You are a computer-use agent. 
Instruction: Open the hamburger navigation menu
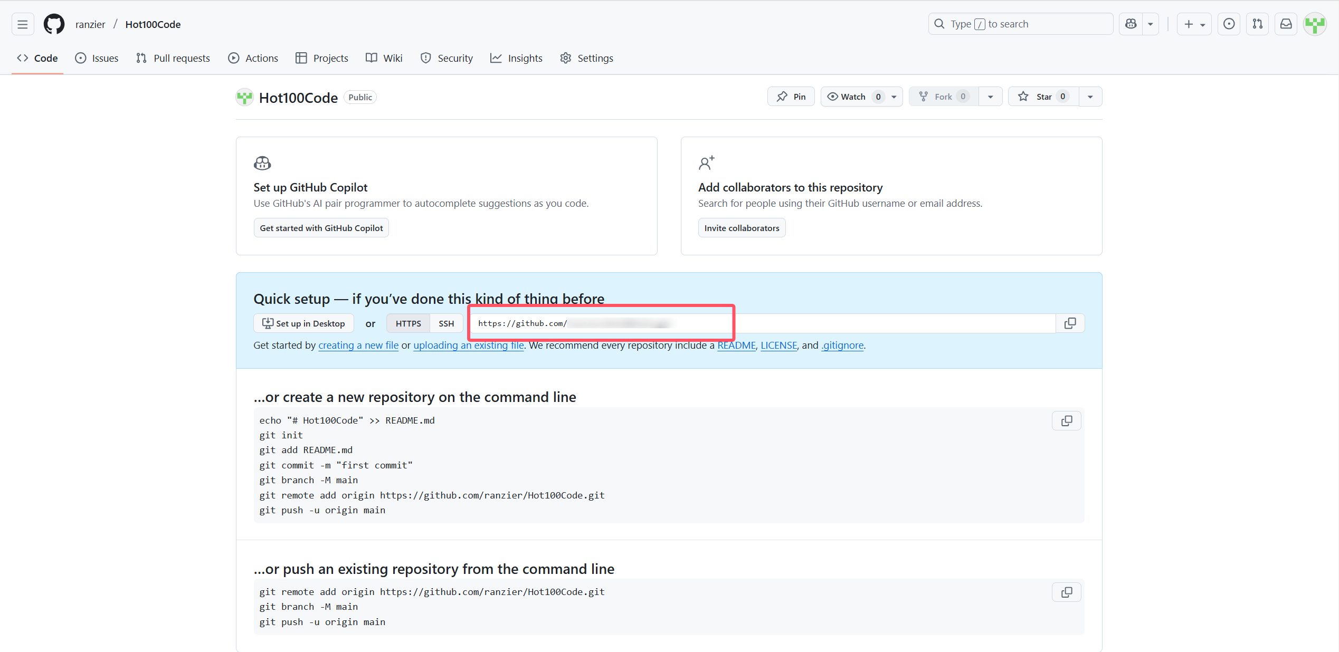point(22,24)
